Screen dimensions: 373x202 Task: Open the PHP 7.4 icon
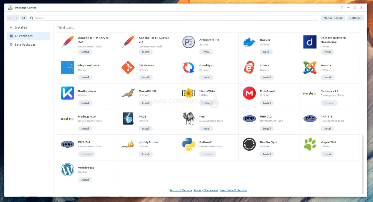[67, 144]
